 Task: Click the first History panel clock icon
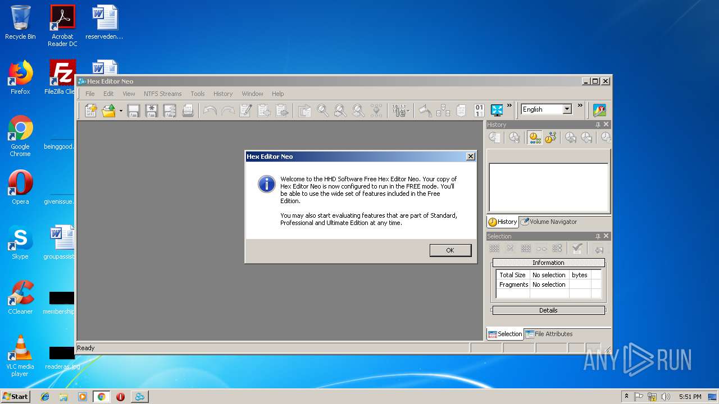pyautogui.click(x=494, y=137)
